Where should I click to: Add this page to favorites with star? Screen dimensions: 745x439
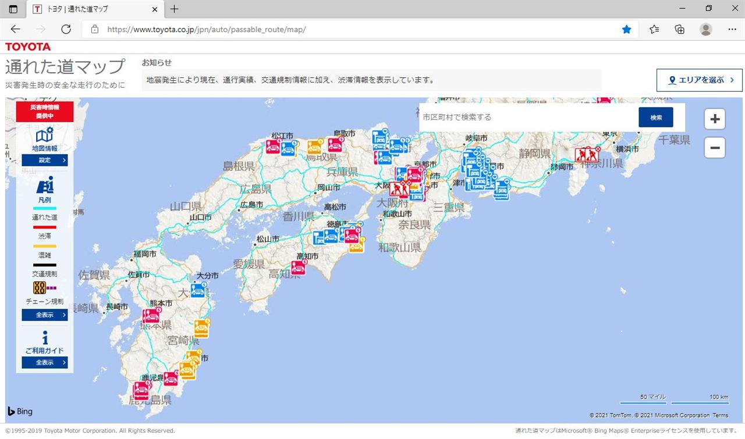pos(626,29)
